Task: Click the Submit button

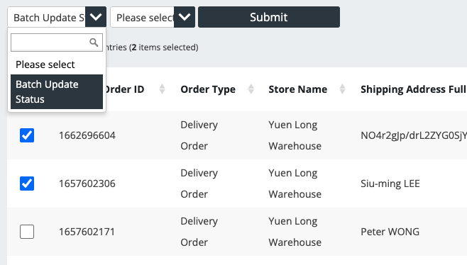Action: point(269,17)
